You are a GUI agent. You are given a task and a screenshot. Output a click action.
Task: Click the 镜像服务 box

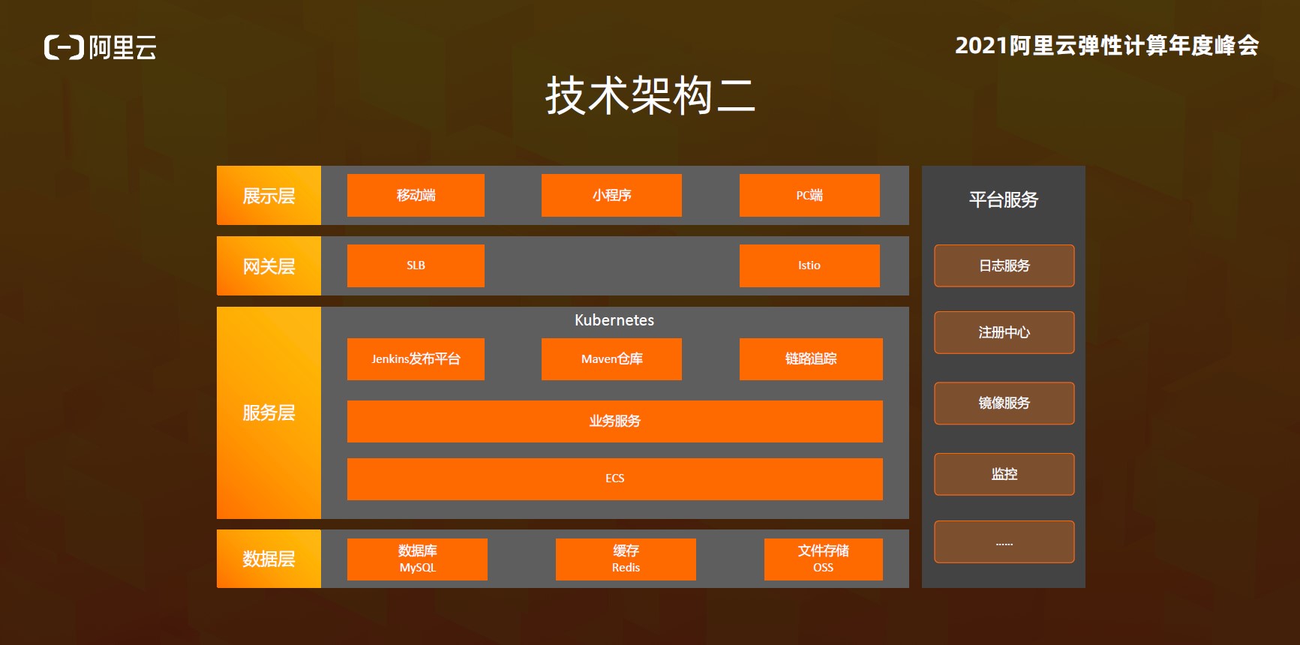point(1004,403)
